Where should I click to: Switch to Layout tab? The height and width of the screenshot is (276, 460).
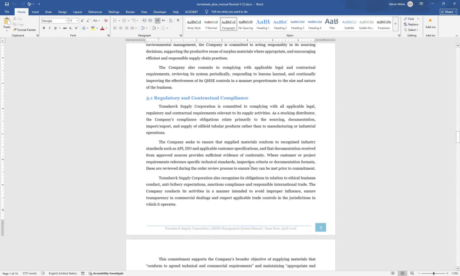[77, 12]
